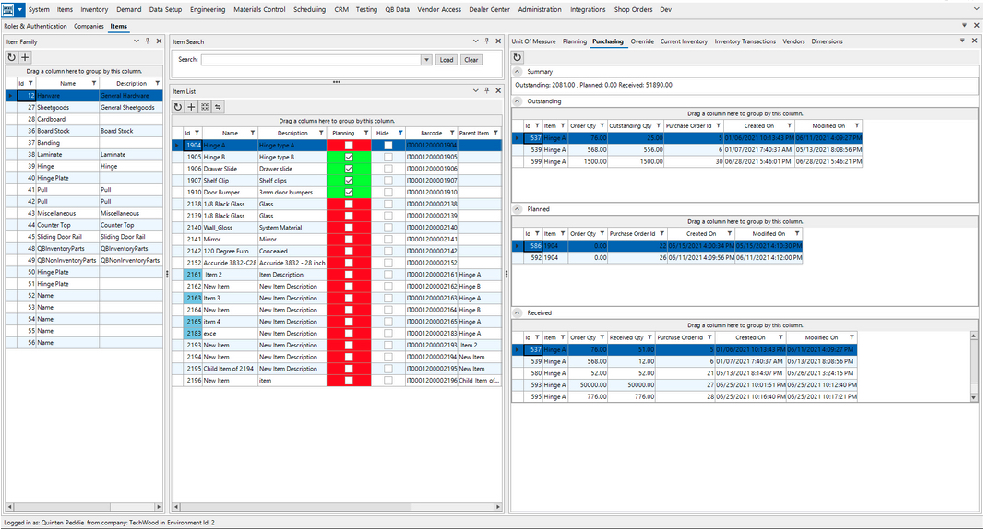Open the application logo icon at top-left
Viewport: 989px width, 530px height.
[x=8, y=9]
